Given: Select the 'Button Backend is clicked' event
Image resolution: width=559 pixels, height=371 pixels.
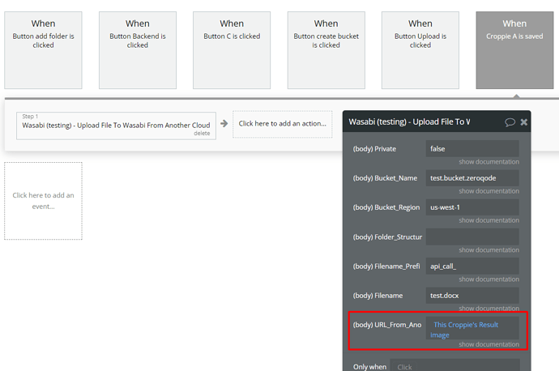Looking at the screenshot, I should click(x=138, y=50).
